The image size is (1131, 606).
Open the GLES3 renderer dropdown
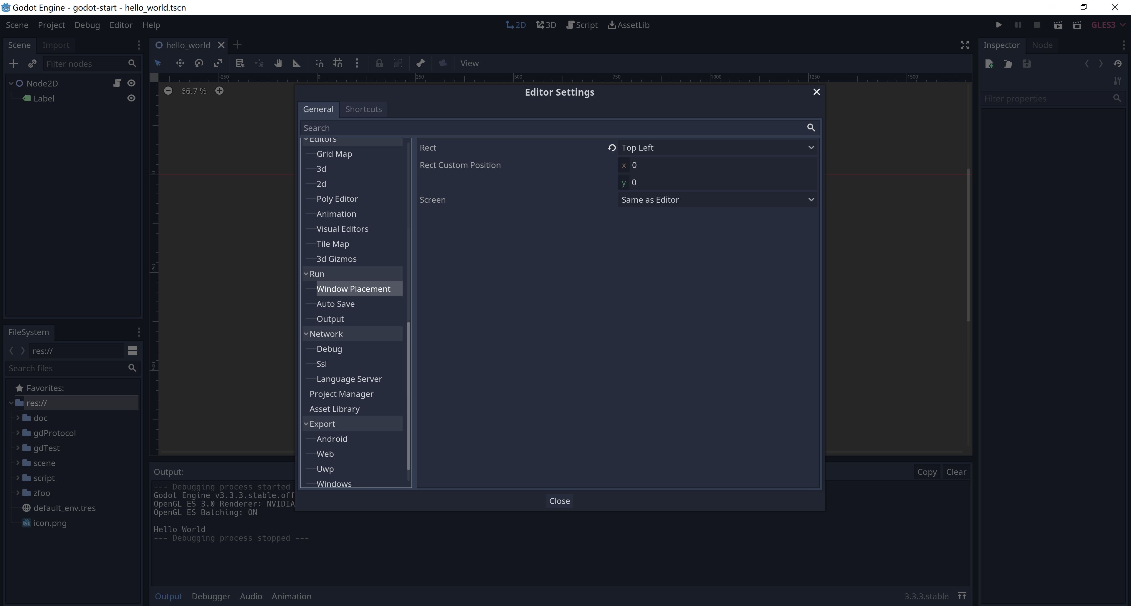tap(1109, 25)
